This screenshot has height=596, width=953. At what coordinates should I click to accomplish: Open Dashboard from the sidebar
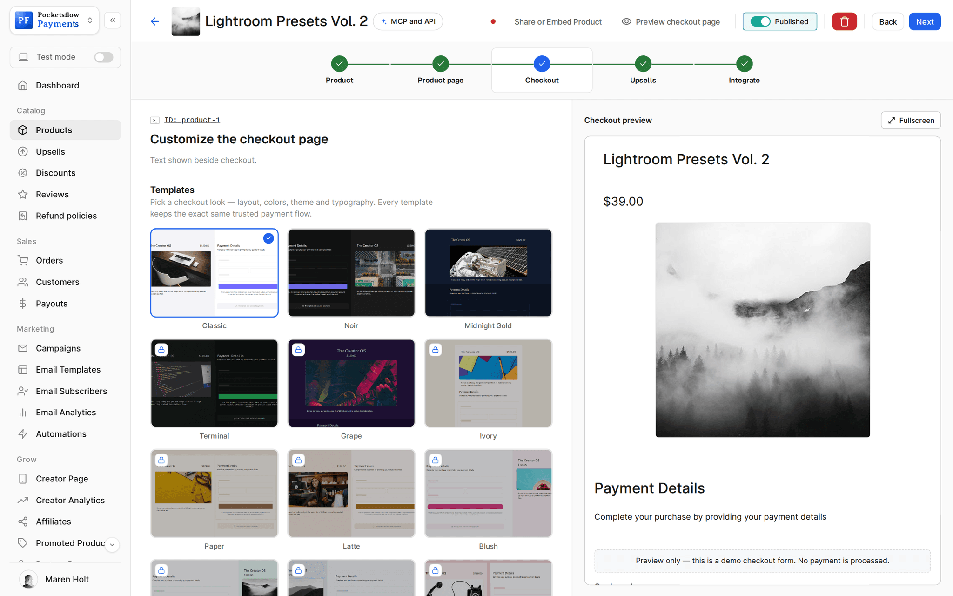(x=65, y=85)
